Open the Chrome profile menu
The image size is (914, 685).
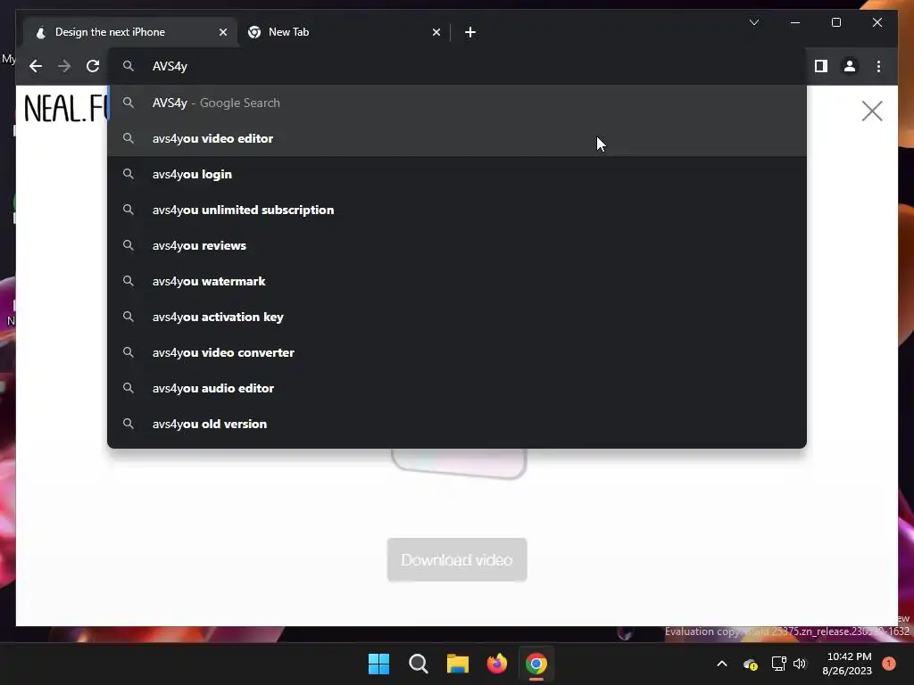click(850, 66)
